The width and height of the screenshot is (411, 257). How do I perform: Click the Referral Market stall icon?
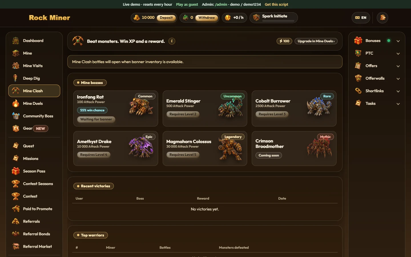16,246
